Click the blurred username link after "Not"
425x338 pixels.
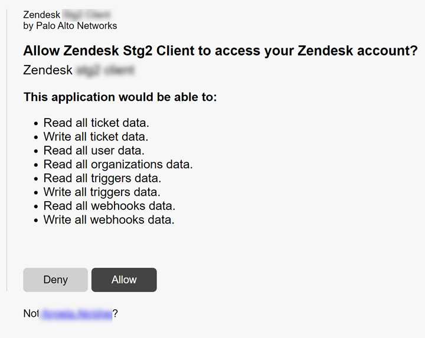click(x=76, y=314)
